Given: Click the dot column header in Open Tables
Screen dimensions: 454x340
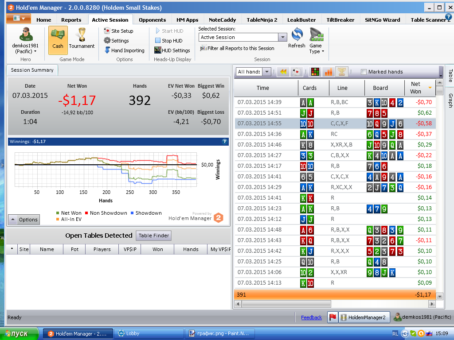Looking at the screenshot, I should pos(12,249).
